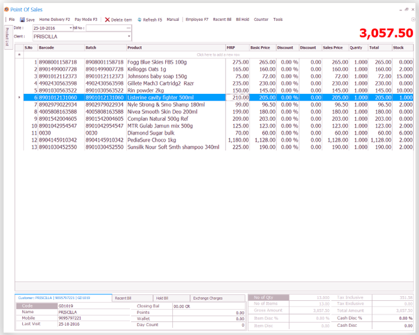Click the Bill Hold menu item
419x335 pixels.
click(242, 20)
